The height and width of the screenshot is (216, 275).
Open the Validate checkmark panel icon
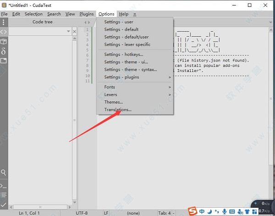3,205
